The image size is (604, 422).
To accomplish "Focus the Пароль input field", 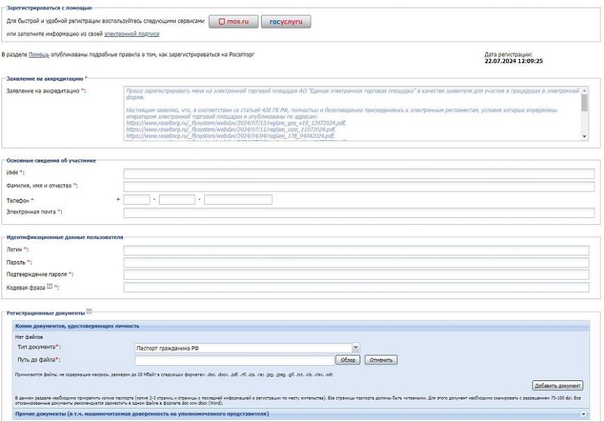I will coord(356,262).
